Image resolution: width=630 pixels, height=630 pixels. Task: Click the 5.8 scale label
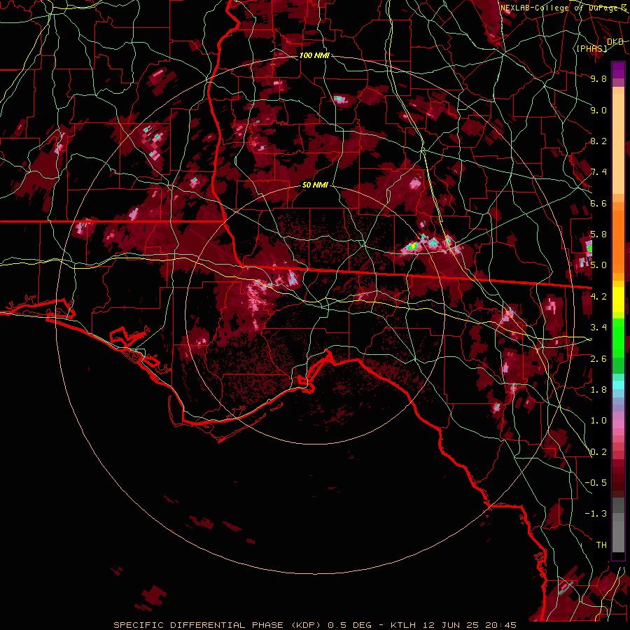point(598,234)
